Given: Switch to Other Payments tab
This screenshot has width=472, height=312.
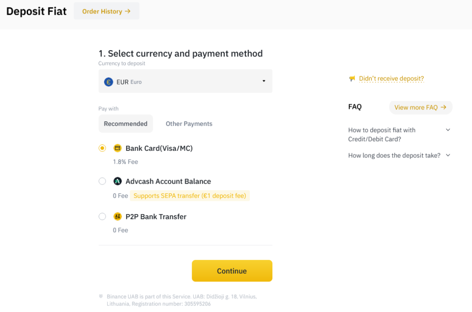Looking at the screenshot, I should (189, 124).
